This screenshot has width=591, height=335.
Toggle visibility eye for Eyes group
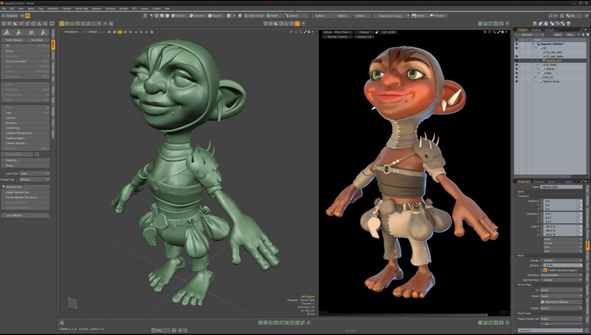(x=517, y=73)
